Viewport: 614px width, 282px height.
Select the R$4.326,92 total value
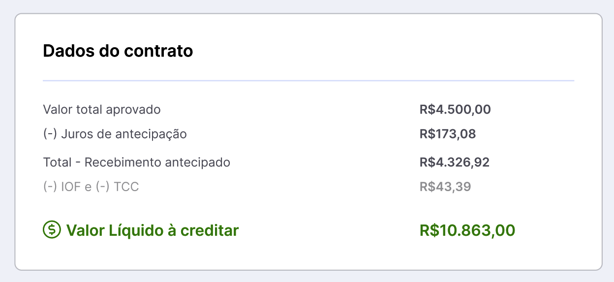455,162
